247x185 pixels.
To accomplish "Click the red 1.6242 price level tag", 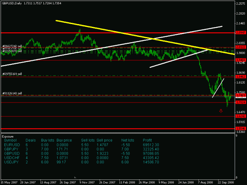I will [241, 116].
